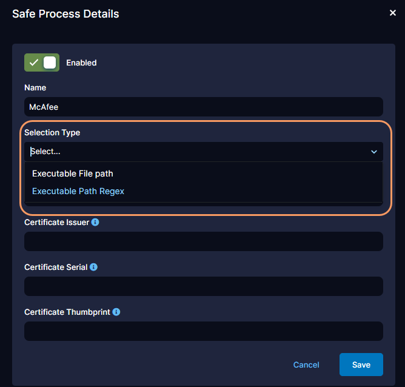
Task: Focus the Certificate Serial text field
Action: click(203, 286)
